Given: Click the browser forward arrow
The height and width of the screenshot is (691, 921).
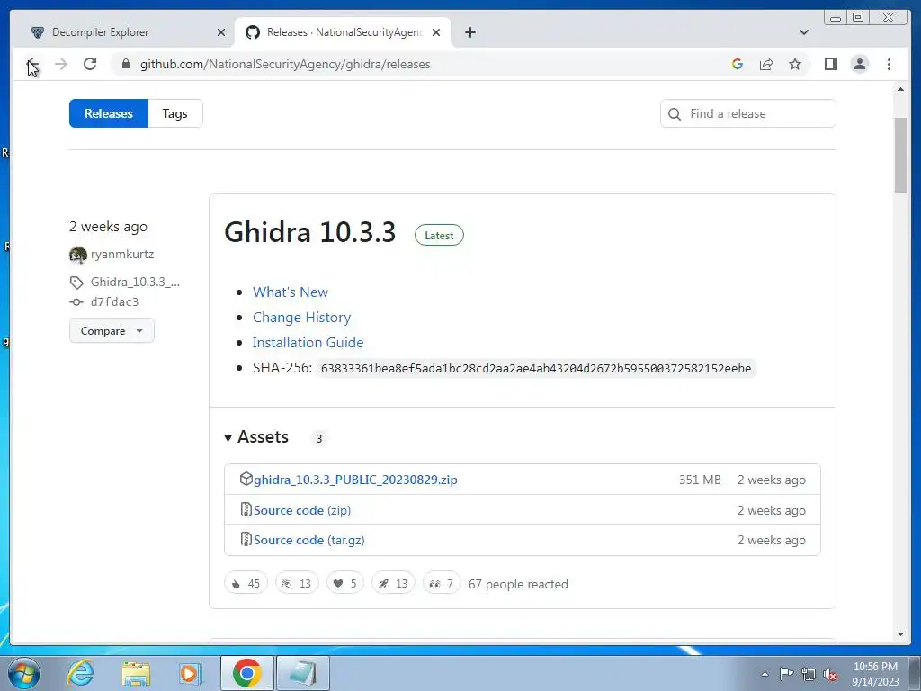Looking at the screenshot, I should (61, 64).
